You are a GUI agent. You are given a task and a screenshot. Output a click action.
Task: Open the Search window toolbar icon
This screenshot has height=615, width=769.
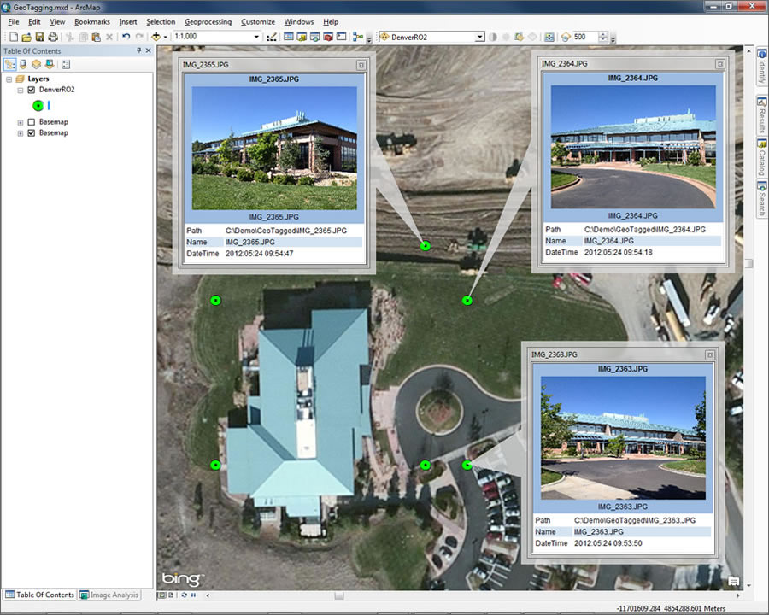(x=314, y=37)
